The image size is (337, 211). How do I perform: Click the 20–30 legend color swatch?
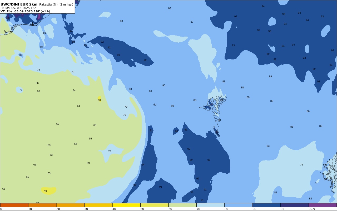coord(70,205)
